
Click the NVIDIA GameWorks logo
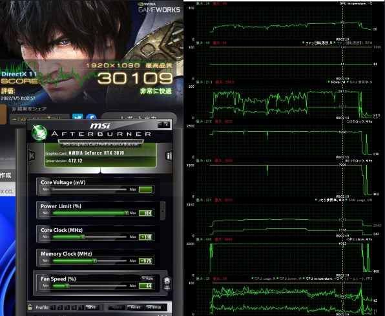[x=160, y=8]
